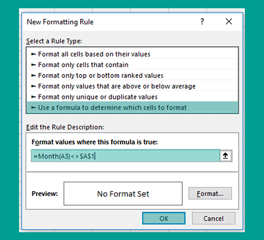The image size is (264, 240).
Task: Confirm the rule with the OK button
Action: (164, 218)
